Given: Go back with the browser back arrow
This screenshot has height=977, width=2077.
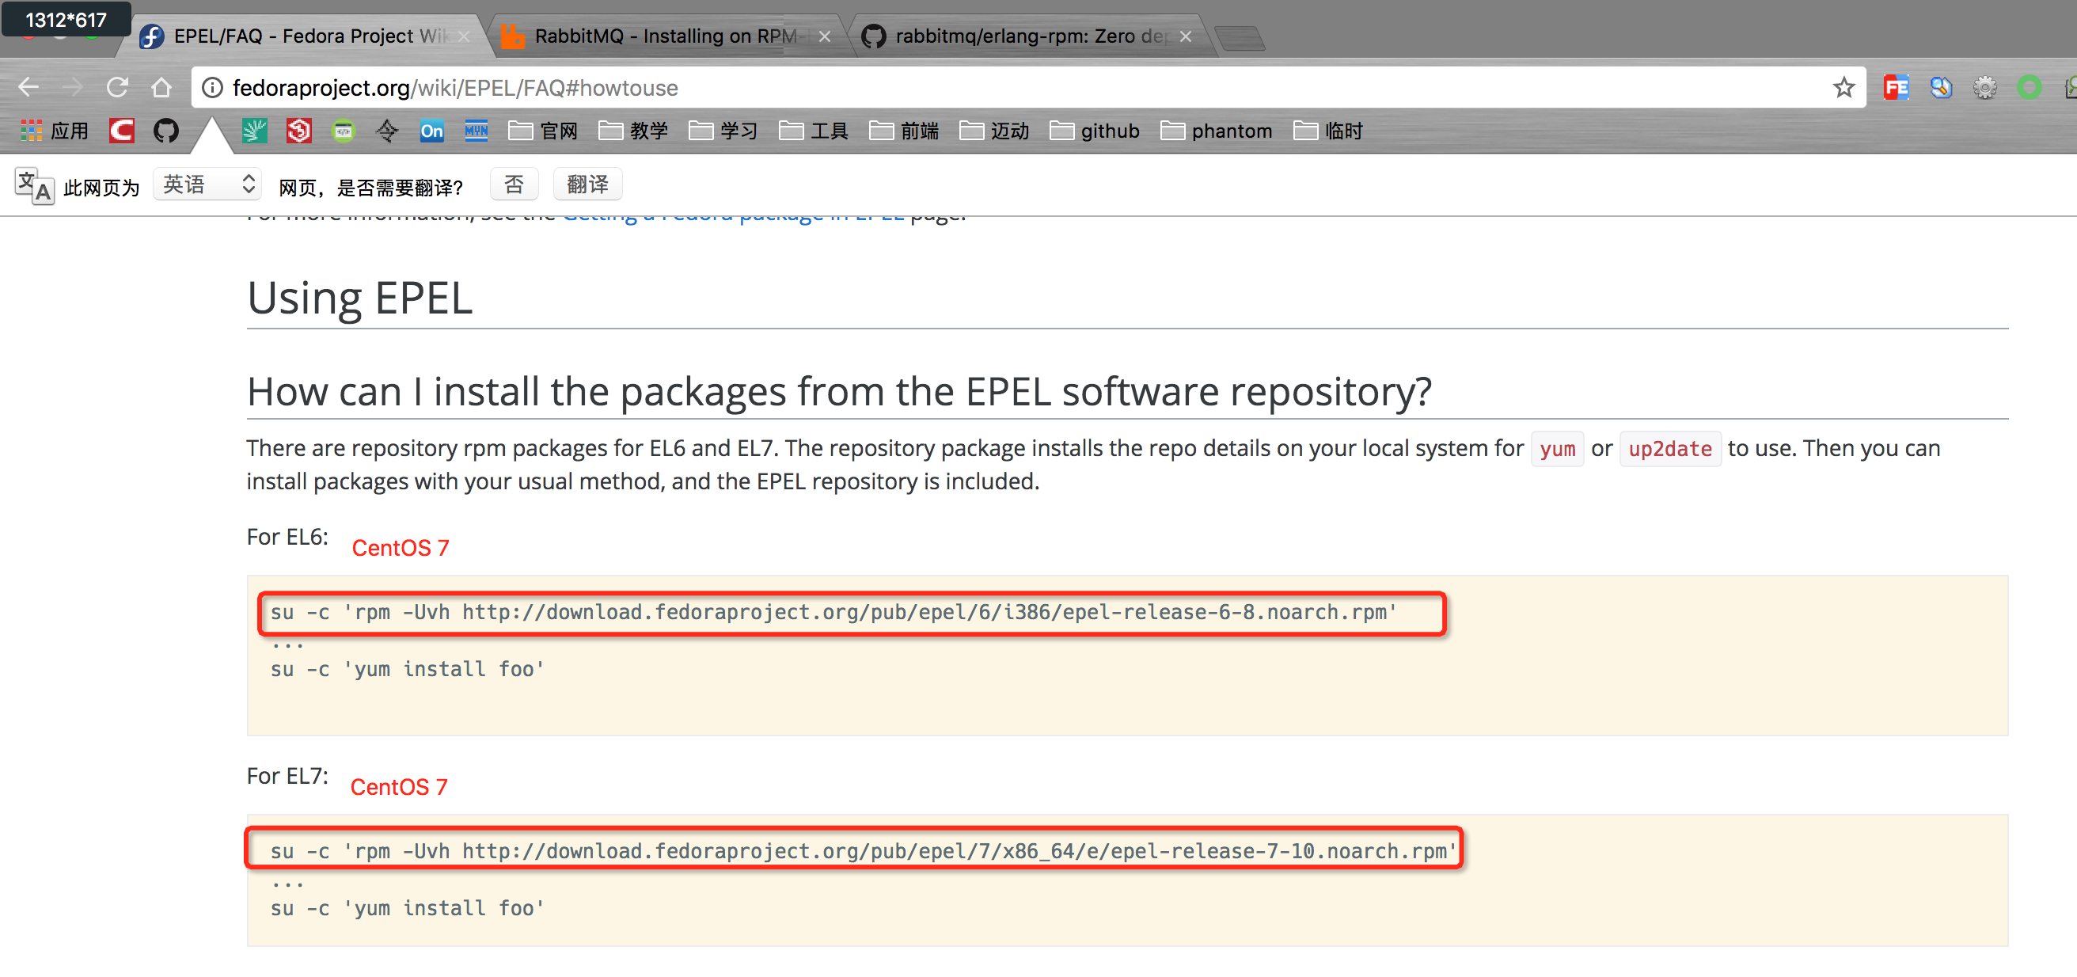Looking at the screenshot, I should 29,87.
